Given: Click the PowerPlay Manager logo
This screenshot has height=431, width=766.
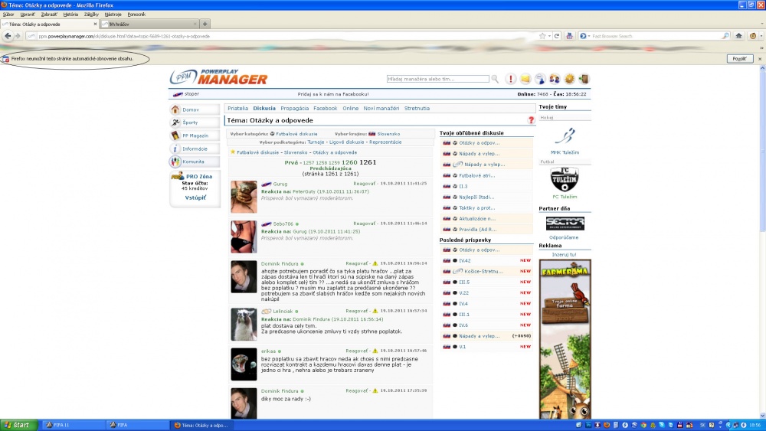Looking at the screenshot, I should (x=219, y=77).
